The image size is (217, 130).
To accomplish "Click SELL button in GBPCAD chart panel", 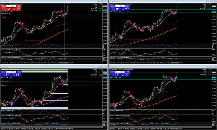I will [112, 72].
